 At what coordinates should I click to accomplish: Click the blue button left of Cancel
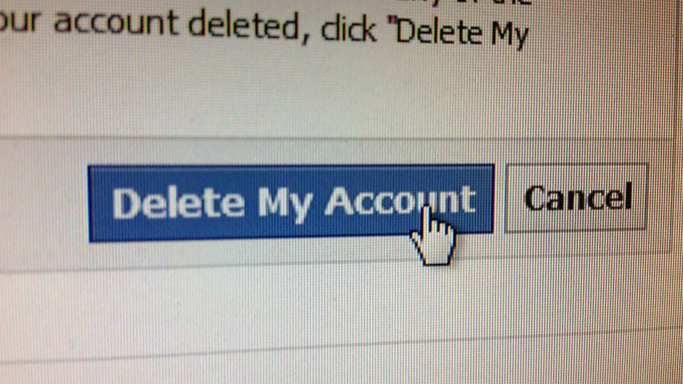[x=291, y=203]
